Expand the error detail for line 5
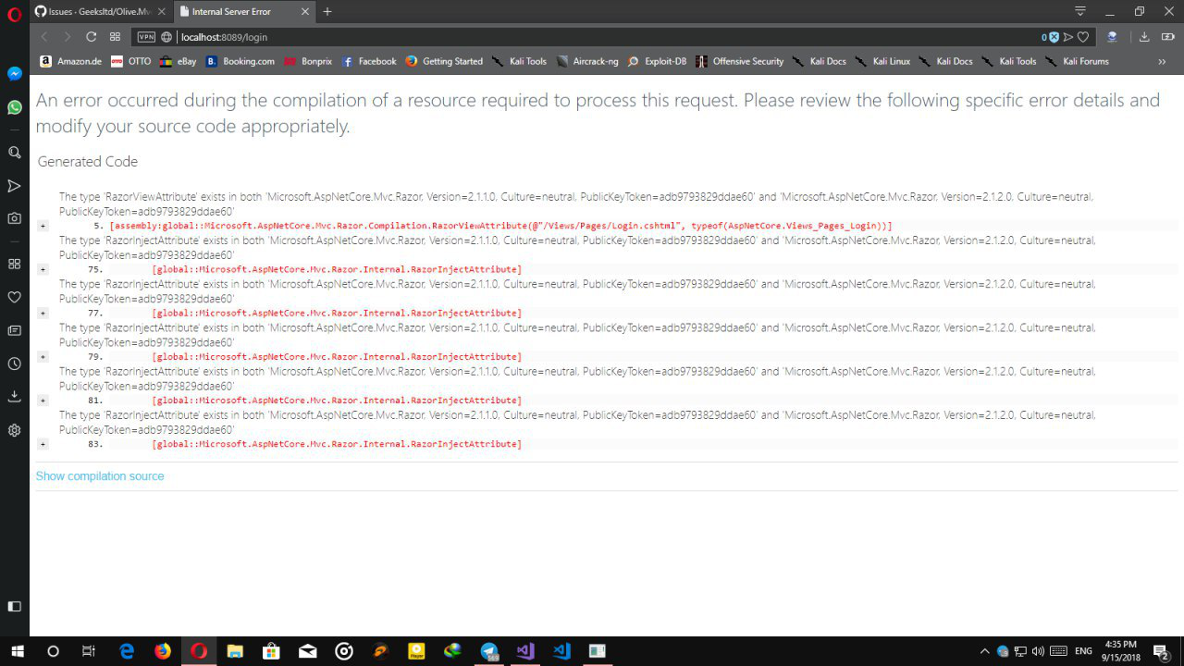 (x=43, y=226)
